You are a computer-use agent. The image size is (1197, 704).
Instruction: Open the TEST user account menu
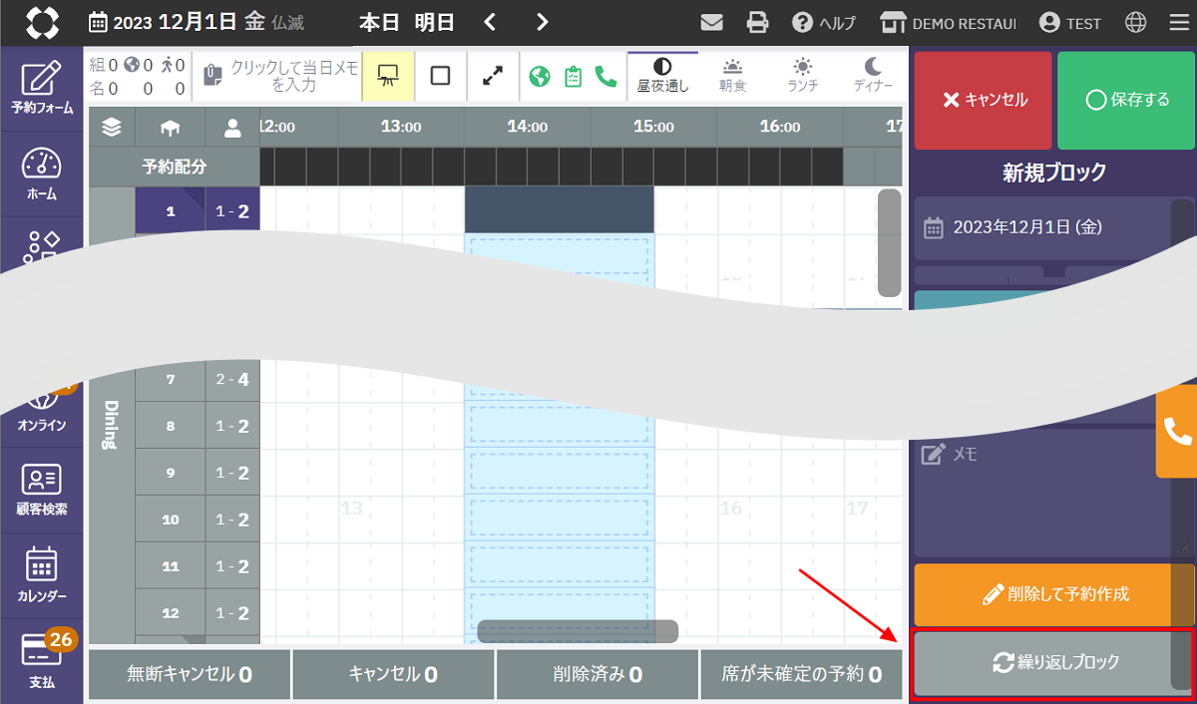pyautogui.click(x=1069, y=23)
